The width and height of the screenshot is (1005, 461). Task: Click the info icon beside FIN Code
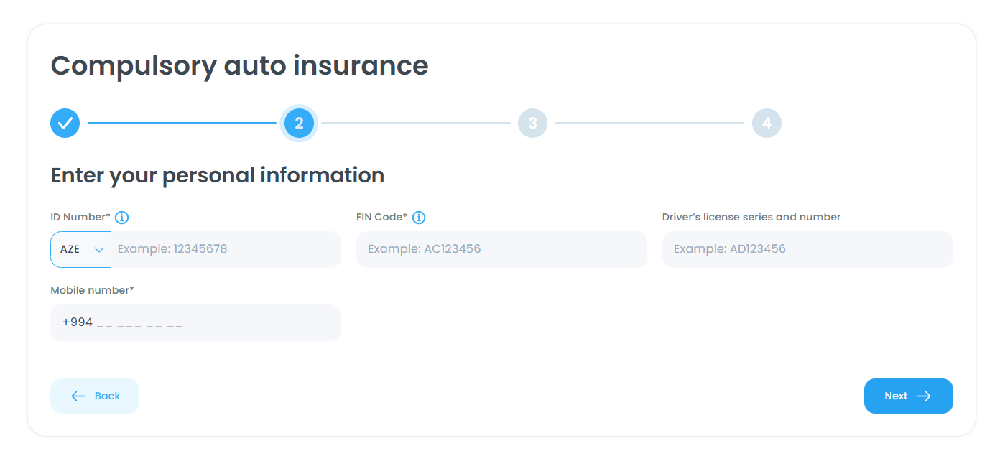(419, 218)
